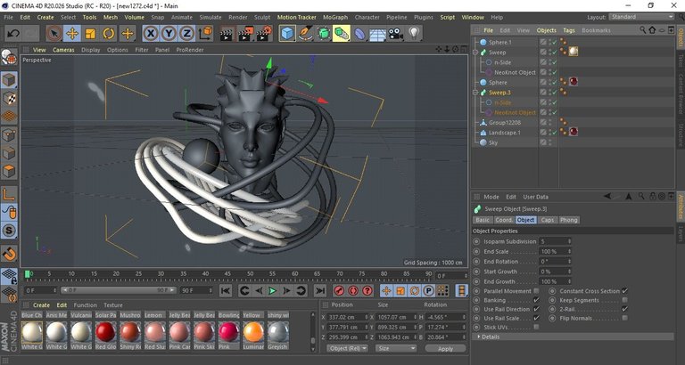The width and height of the screenshot is (685, 365).
Task: Open the Bookmarks menu in Objects panel
Action: 597,30
